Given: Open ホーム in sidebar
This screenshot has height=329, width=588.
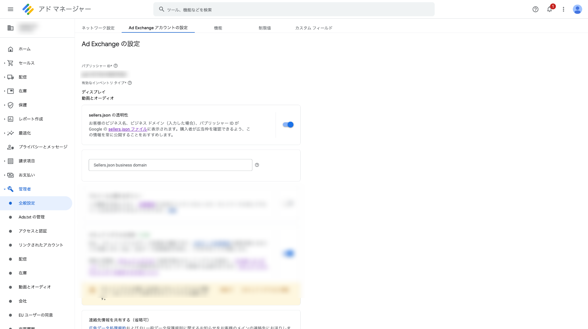Looking at the screenshot, I should click(x=25, y=49).
